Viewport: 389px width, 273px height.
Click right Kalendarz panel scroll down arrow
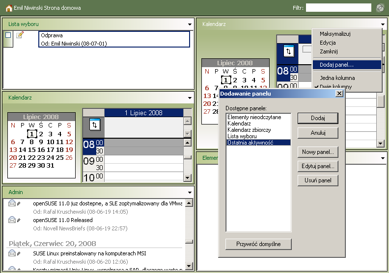tap(380, 143)
